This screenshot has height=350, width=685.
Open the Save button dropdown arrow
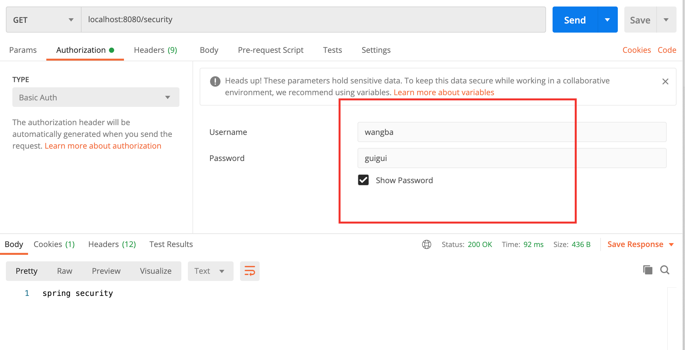pos(666,20)
